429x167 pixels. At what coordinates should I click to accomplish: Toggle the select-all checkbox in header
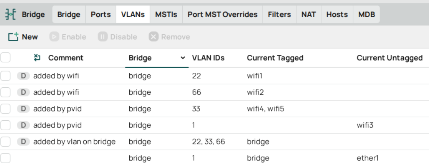pyautogui.click(x=5, y=58)
